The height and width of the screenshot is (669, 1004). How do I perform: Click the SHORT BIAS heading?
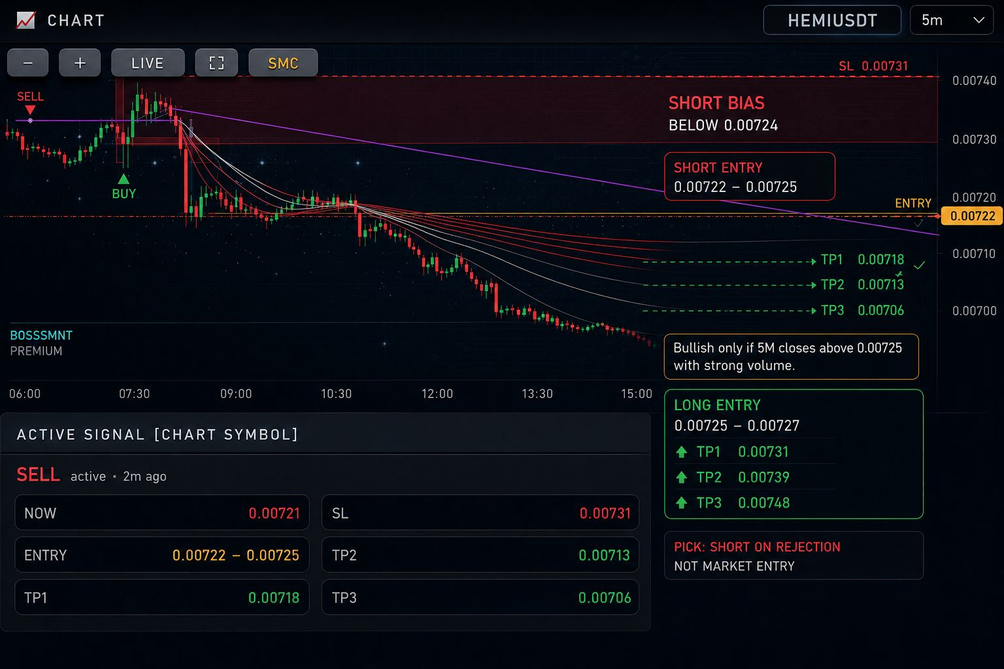coord(716,103)
